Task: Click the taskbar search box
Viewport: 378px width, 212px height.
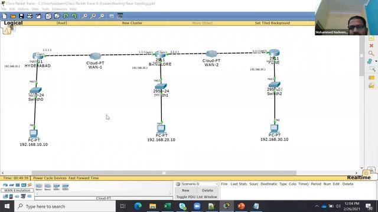Action: pyautogui.click(x=65, y=206)
